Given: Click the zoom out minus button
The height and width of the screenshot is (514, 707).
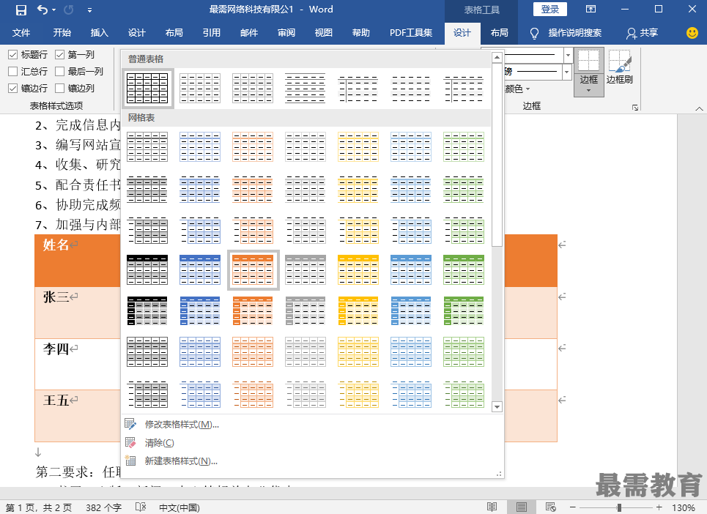Looking at the screenshot, I should [573, 507].
